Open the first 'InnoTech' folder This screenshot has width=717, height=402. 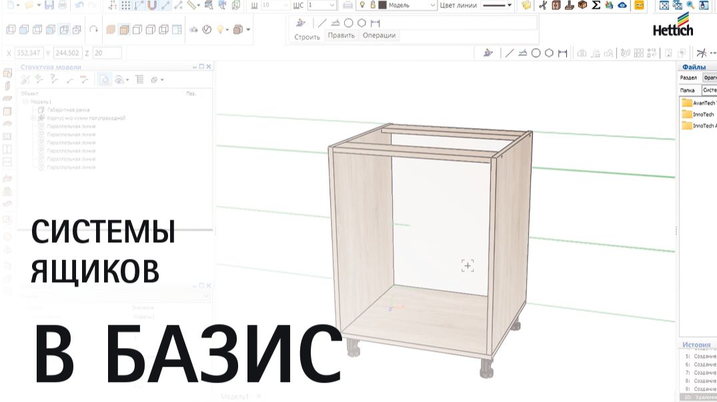point(698,114)
